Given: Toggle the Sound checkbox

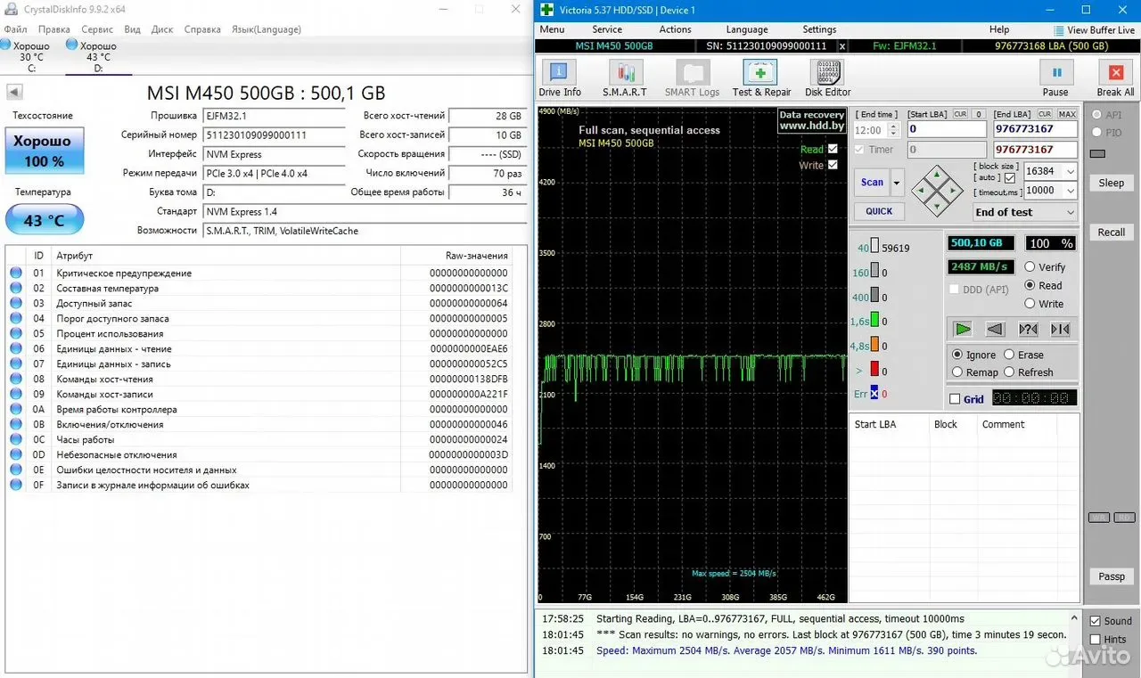Looking at the screenshot, I should click(x=1096, y=621).
